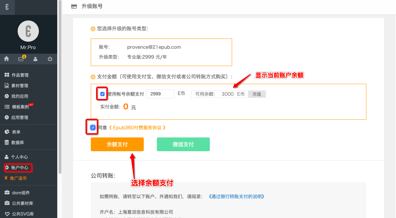The width and height of the screenshot is (396, 218).
Task: Open 作品管理 in the sidebar
Action: coord(20,75)
